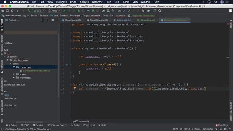Open the Refactor menu
The image size is (233, 131).
[x=97, y=2]
